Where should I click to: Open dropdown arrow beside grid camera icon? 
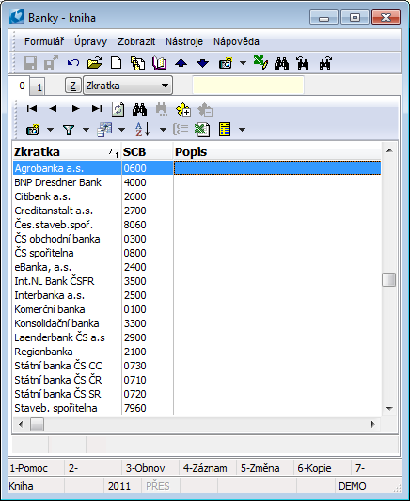point(50,130)
